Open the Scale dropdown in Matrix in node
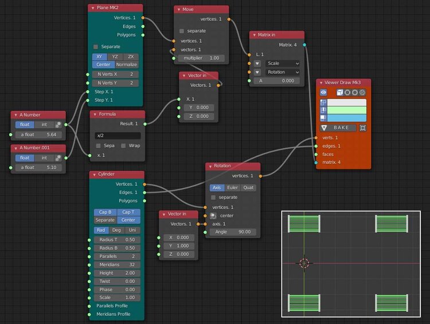 pyautogui.click(x=283, y=64)
